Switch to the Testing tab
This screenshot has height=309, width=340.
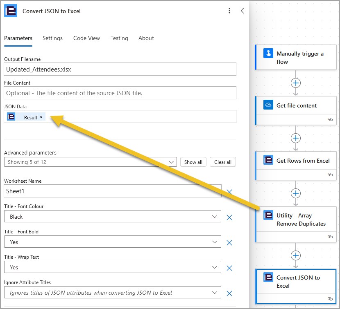[119, 38]
